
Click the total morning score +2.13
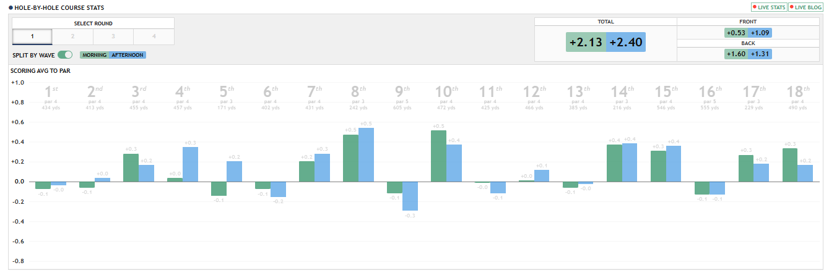(586, 43)
